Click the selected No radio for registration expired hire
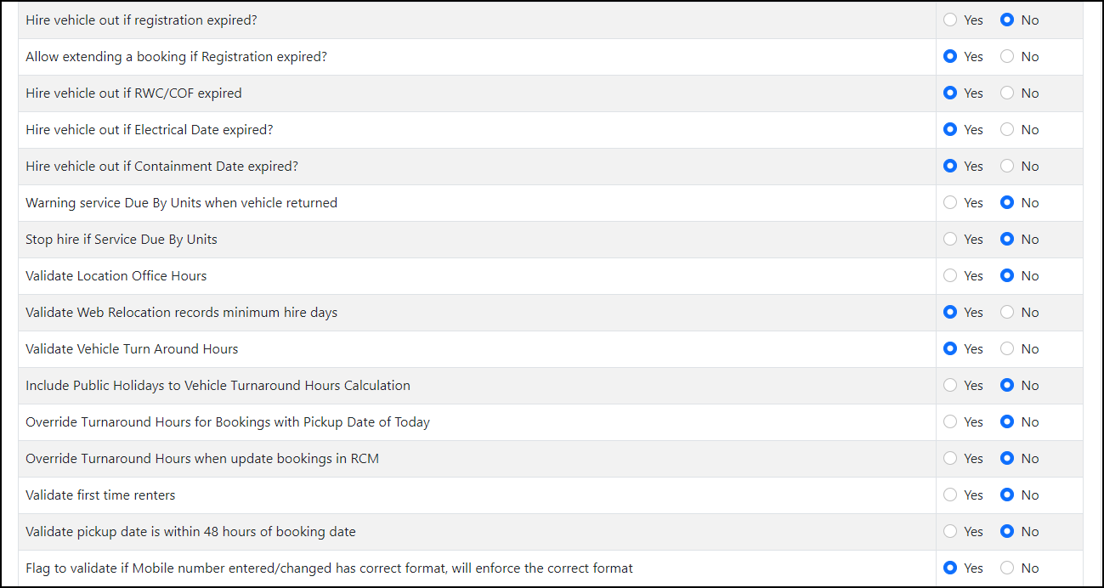This screenshot has width=1104, height=588. point(1007,20)
